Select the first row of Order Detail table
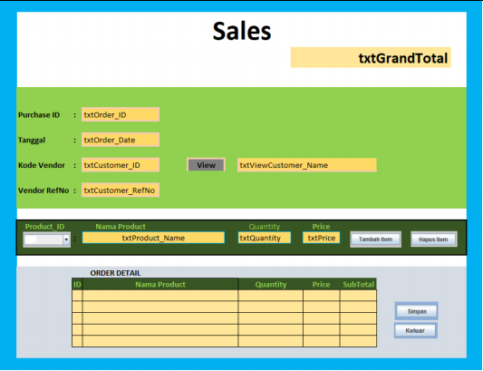Screen dimensions: 483x371 click(x=224, y=296)
